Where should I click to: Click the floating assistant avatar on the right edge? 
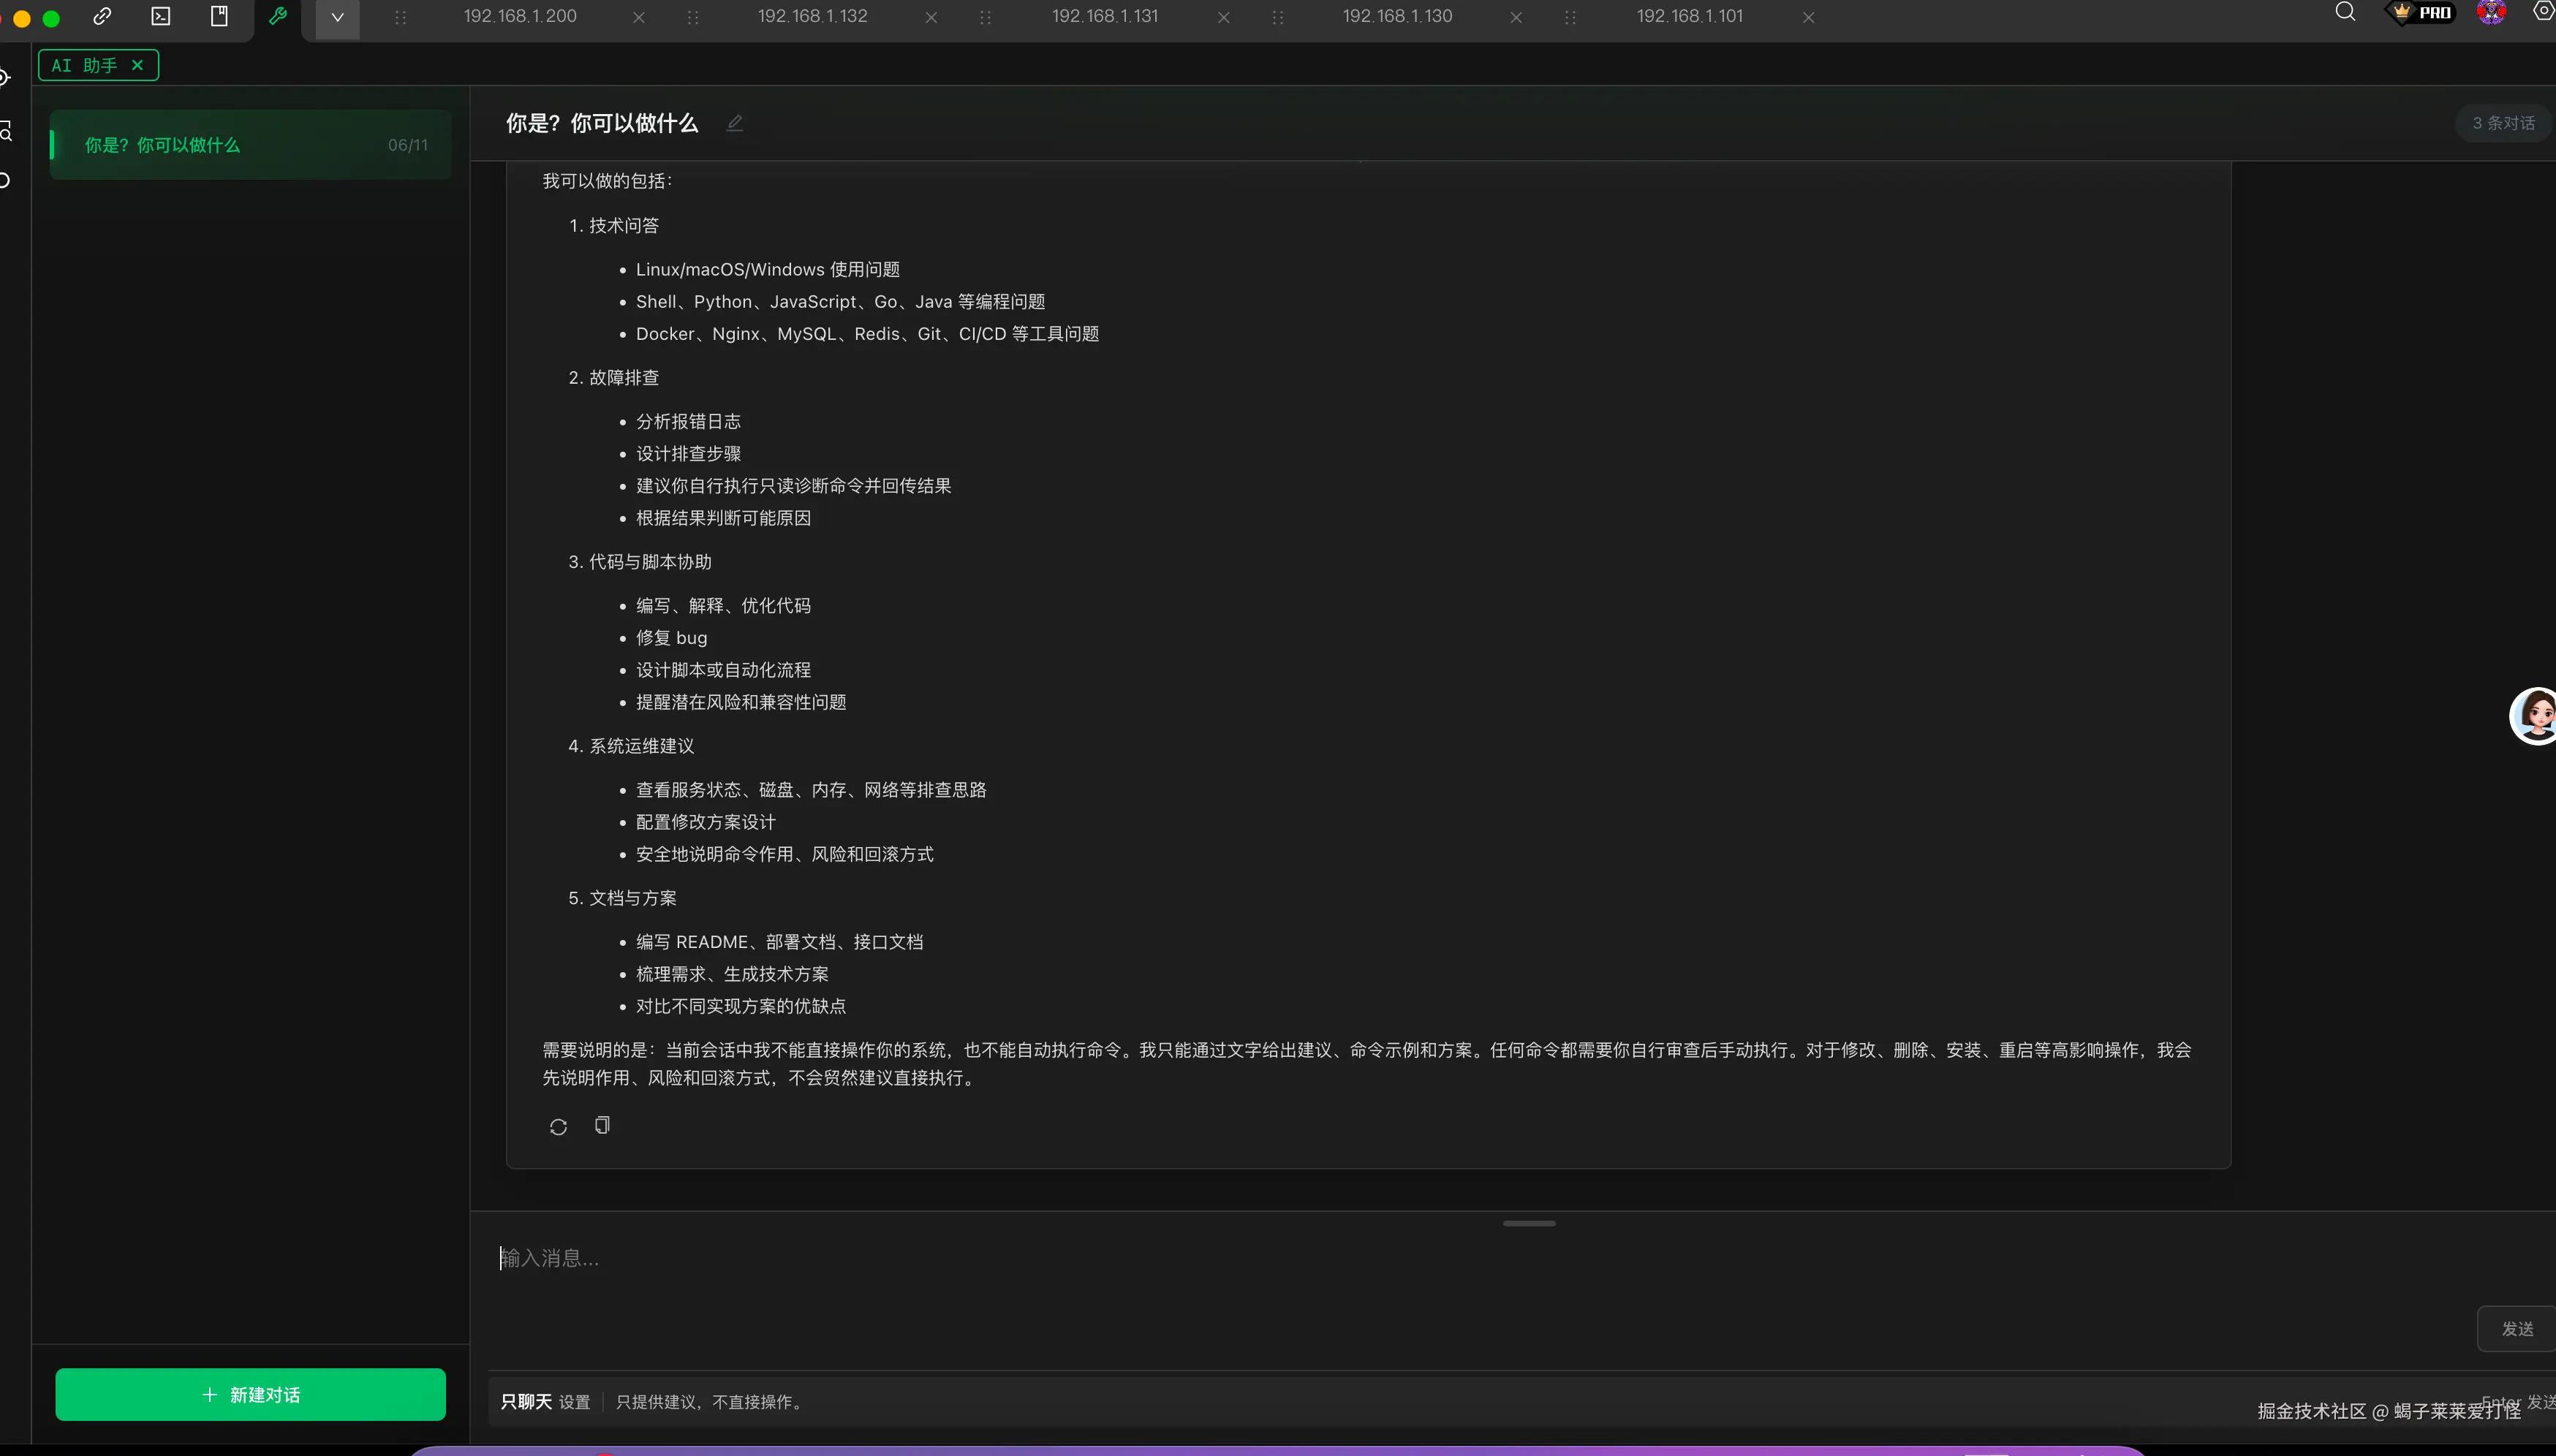click(x=2535, y=716)
